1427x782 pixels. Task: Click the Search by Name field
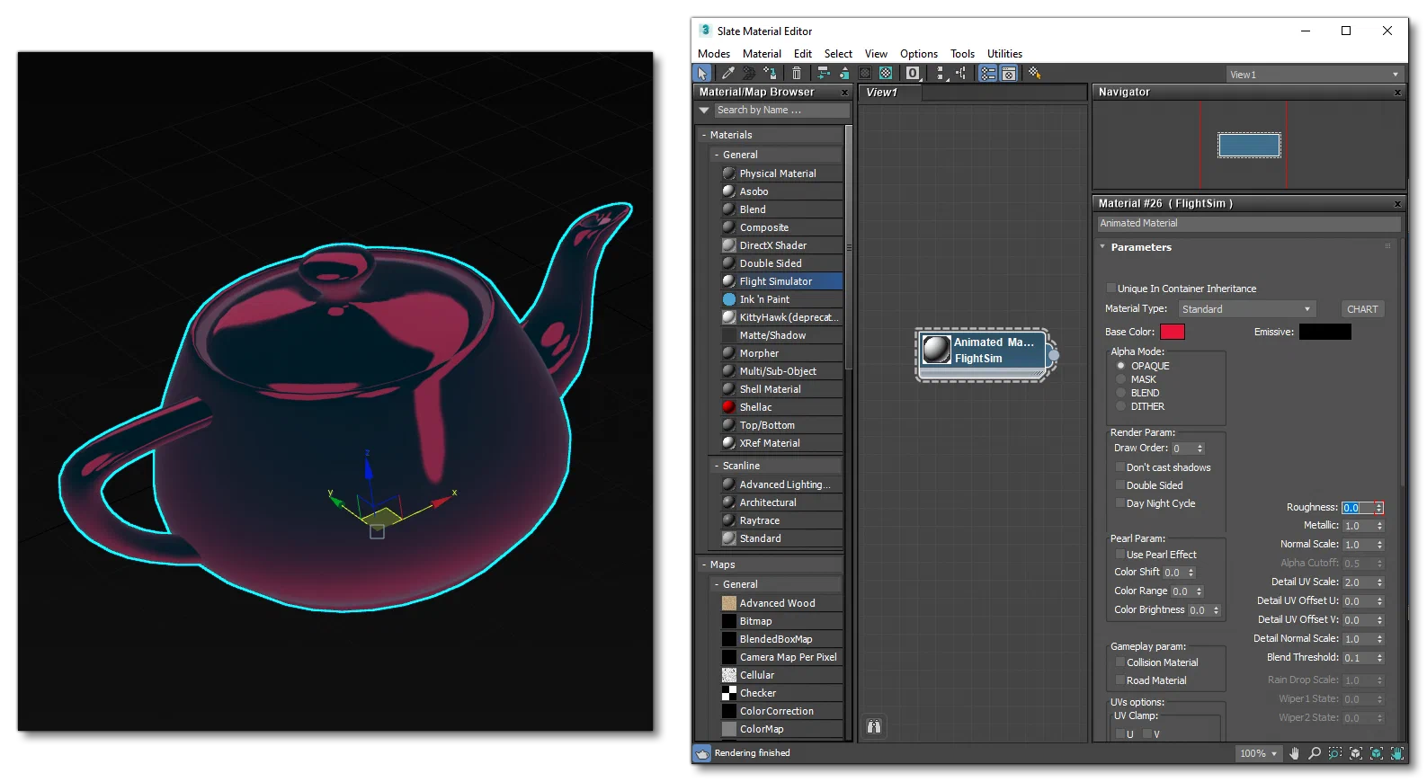(781, 110)
